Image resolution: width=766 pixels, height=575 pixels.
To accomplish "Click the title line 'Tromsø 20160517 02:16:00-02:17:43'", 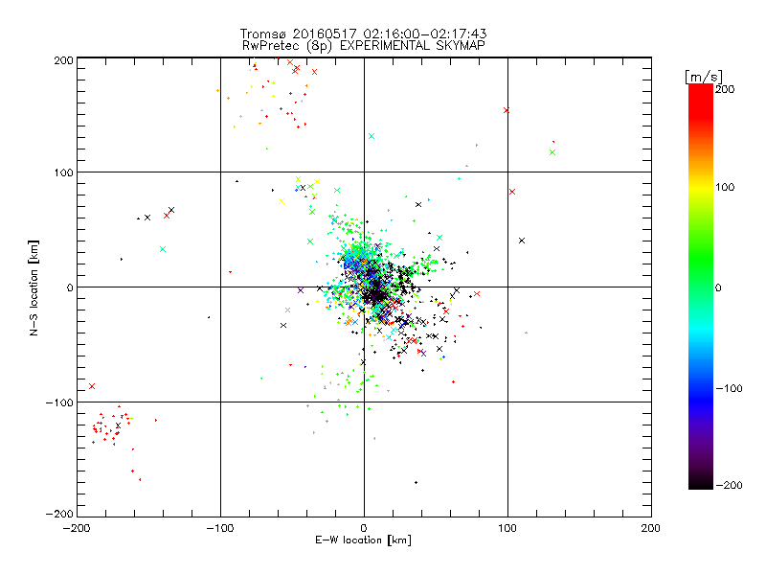I will [364, 34].
